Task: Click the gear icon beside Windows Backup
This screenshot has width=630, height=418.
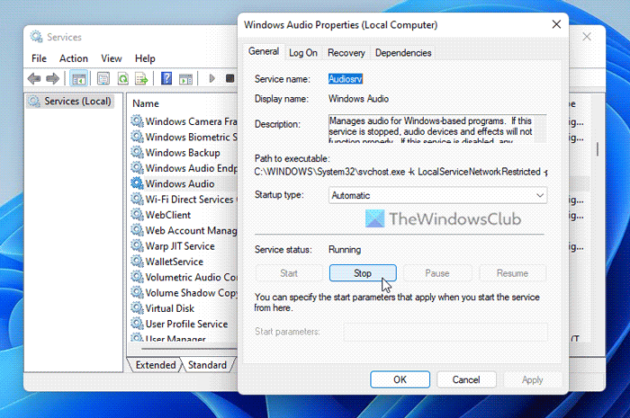Action: coord(137,152)
